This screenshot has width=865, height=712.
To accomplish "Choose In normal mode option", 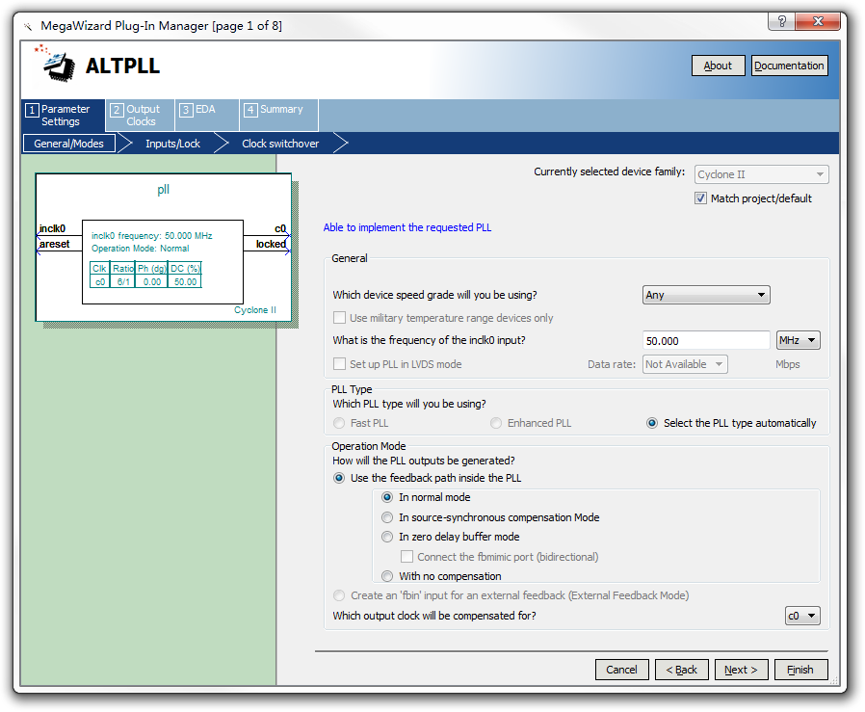I will click(x=387, y=497).
